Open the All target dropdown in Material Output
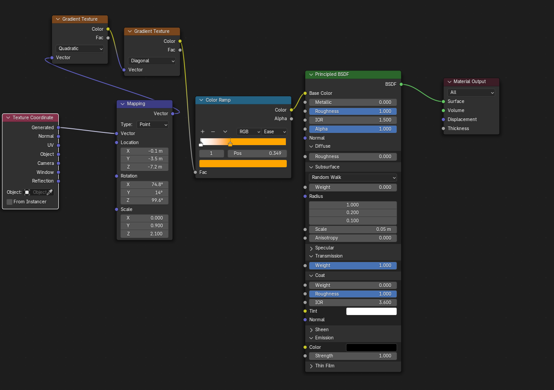Viewport: 554px width, 390px height. 471,92
